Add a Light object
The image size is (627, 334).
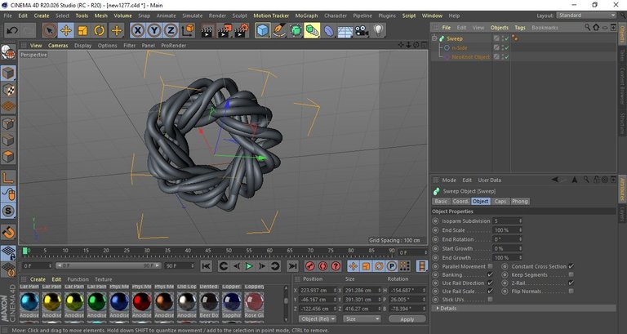[378, 30]
